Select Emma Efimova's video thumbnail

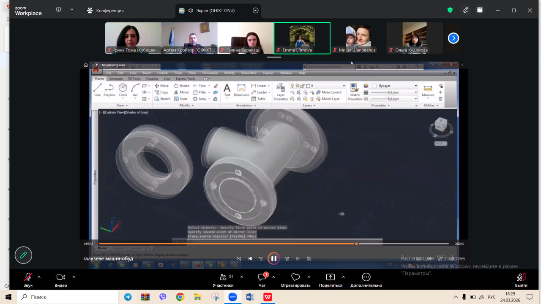click(302, 38)
